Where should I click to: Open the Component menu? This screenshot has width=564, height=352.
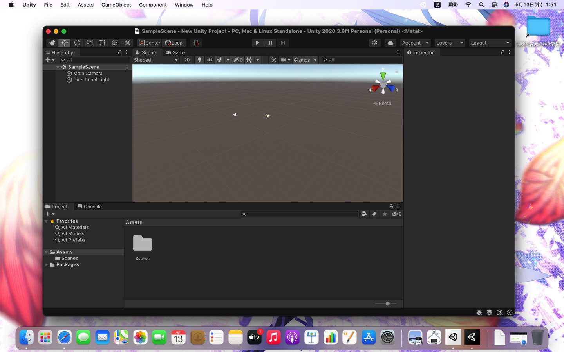coord(153,5)
